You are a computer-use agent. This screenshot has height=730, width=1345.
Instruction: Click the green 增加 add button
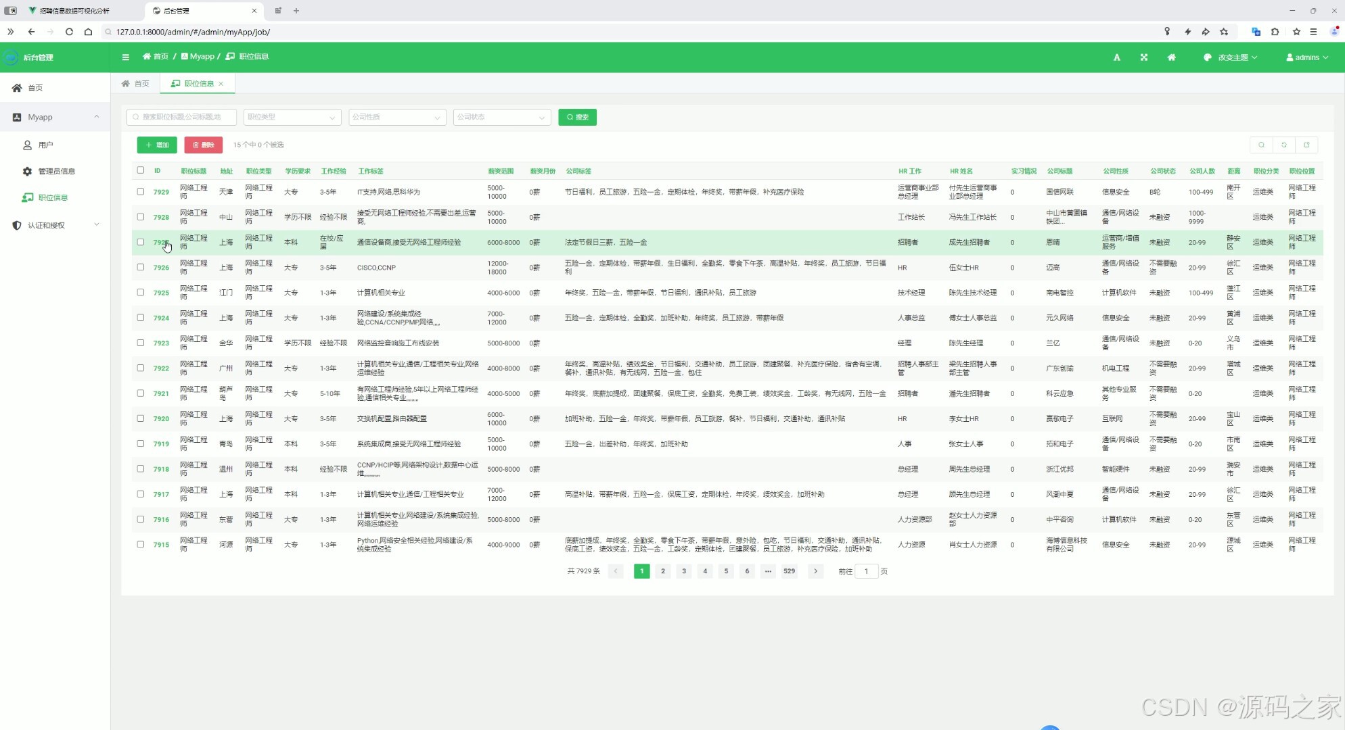pos(157,145)
